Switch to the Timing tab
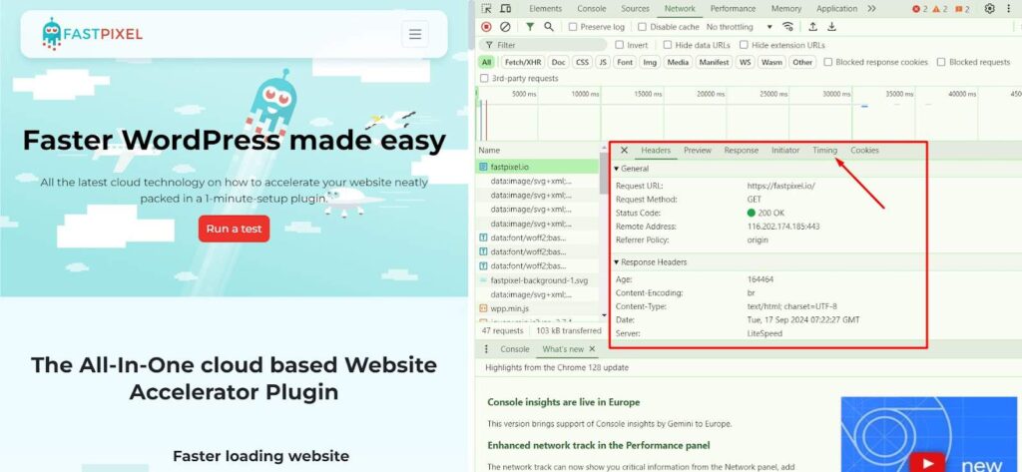The height and width of the screenshot is (472, 1022). [824, 151]
